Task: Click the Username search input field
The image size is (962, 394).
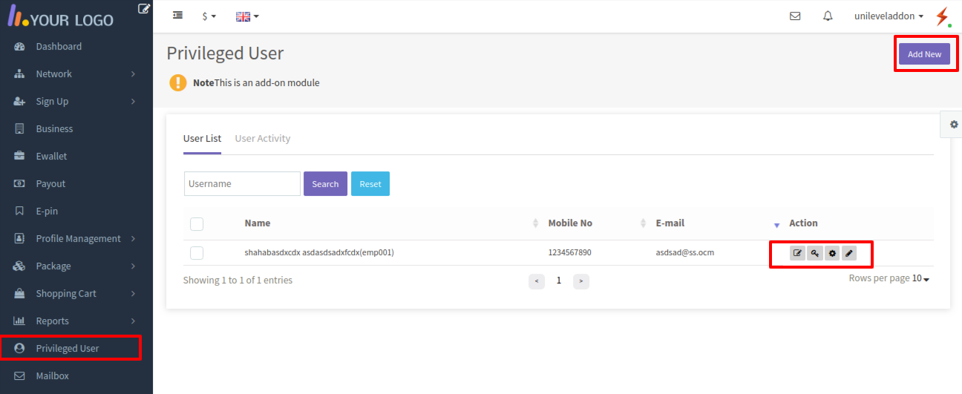Action: click(242, 184)
